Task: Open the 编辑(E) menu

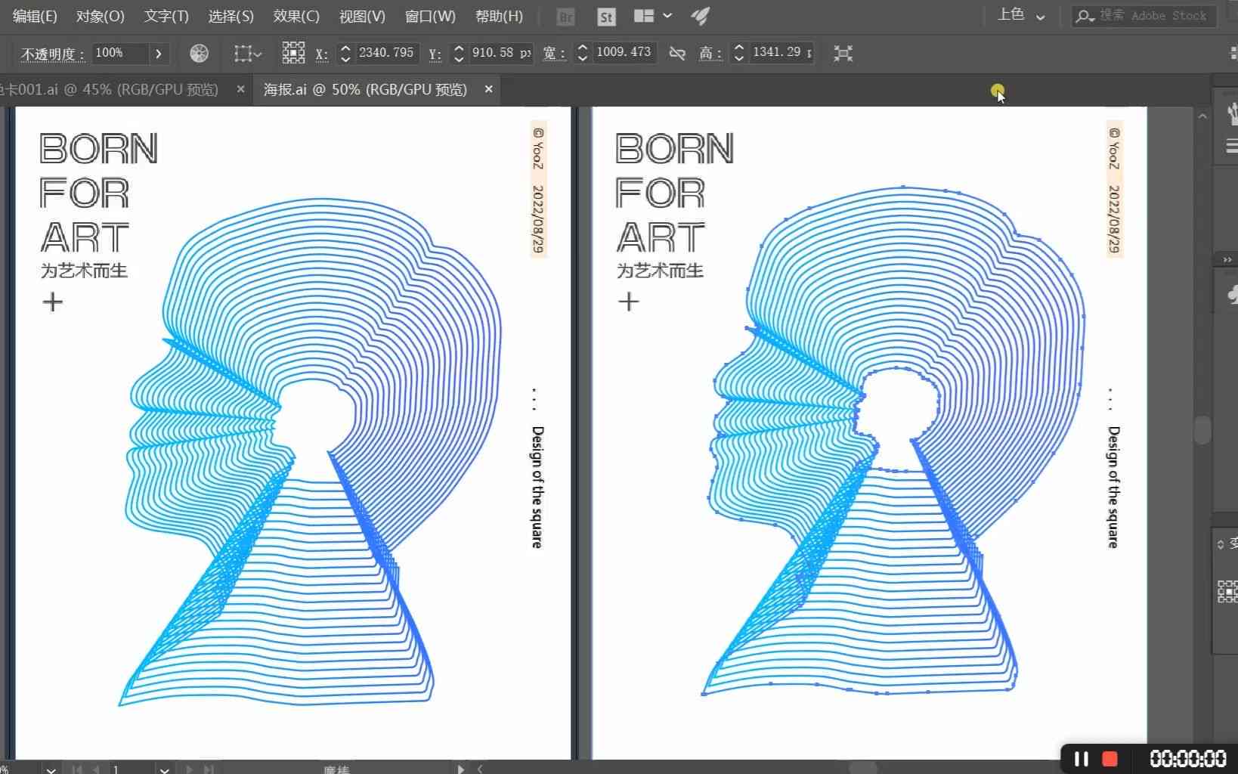Action: click(34, 16)
